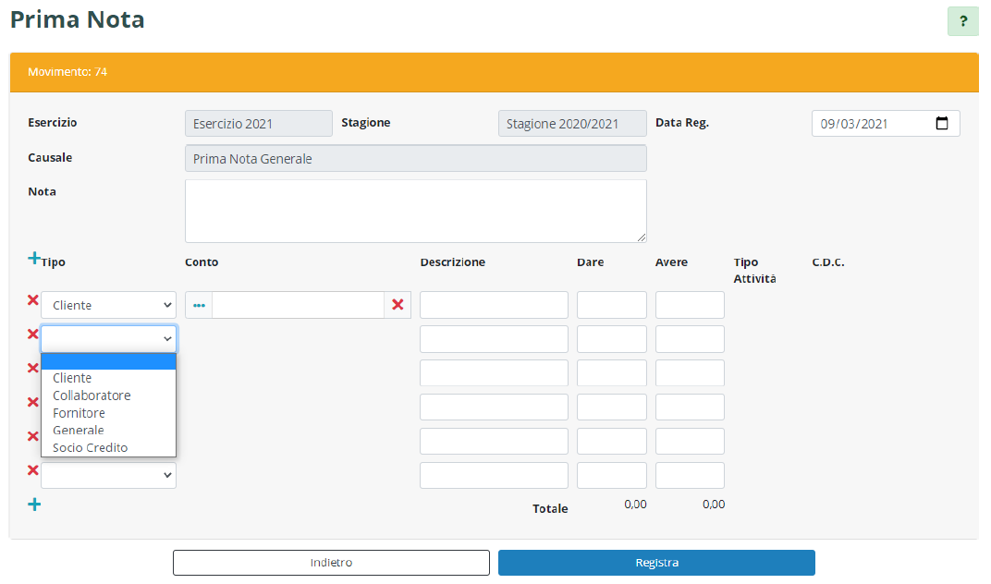Screen dimensions: 991x584
Task: Open account search with the three-dots icon
Action: tap(199, 305)
